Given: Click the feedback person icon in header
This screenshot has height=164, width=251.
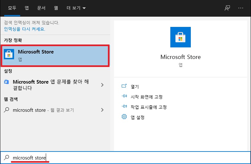Looking at the screenshot, I should click(x=227, y=8).
